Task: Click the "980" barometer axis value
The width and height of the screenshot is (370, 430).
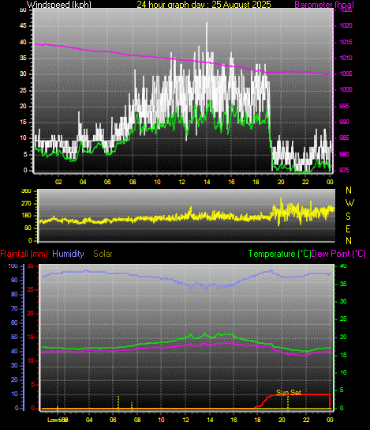Action: [x=344, y=154]
